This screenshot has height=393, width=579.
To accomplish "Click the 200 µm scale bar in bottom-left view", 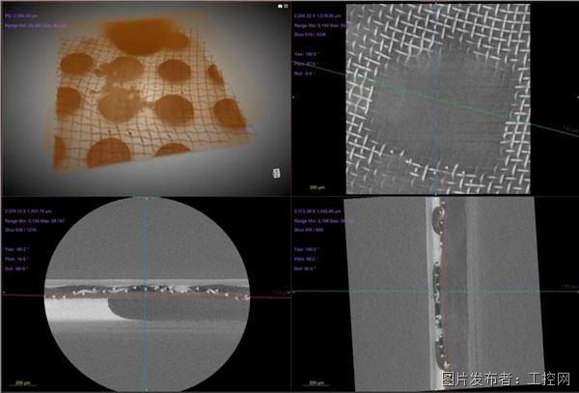I will point(21,383).
